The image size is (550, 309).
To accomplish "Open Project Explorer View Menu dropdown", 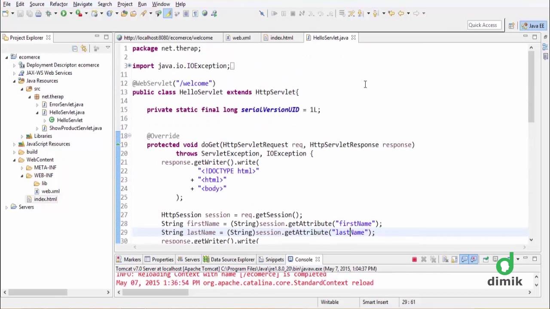I will tap(108, 48).
